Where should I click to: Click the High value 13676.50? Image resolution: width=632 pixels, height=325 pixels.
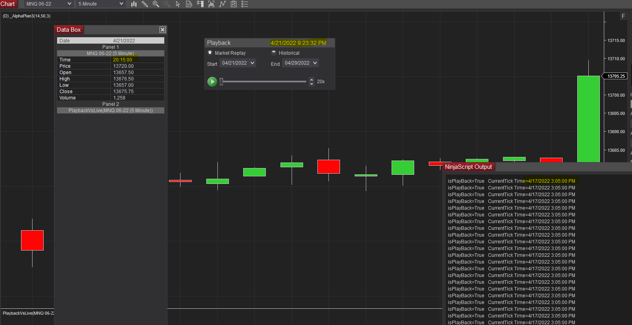click(123, 79)
